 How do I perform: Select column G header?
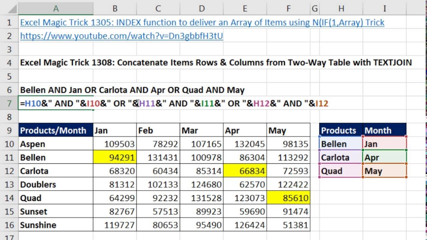point(314,8)
